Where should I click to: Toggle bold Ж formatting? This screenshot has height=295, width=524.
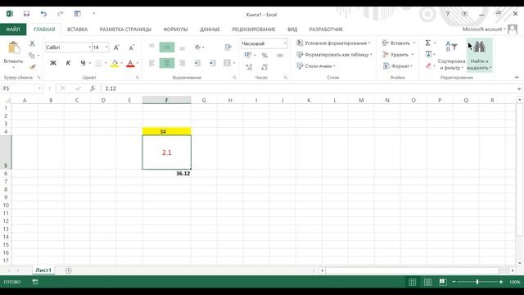(52, 63)
